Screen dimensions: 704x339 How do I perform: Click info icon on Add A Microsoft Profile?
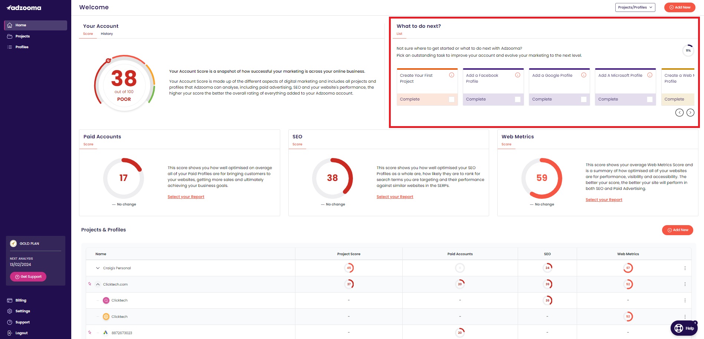pos(650,75)
